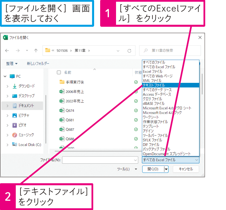Click the 新しいフォルダー button
This screenshot has width=226, height=210.
pyautogui.click(x=38, y=64)
